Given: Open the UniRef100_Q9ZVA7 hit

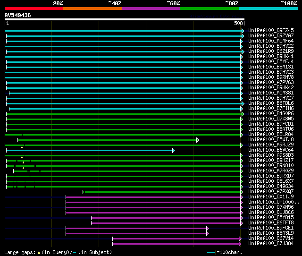Looking at the screenshot, I should pos(271,36).
